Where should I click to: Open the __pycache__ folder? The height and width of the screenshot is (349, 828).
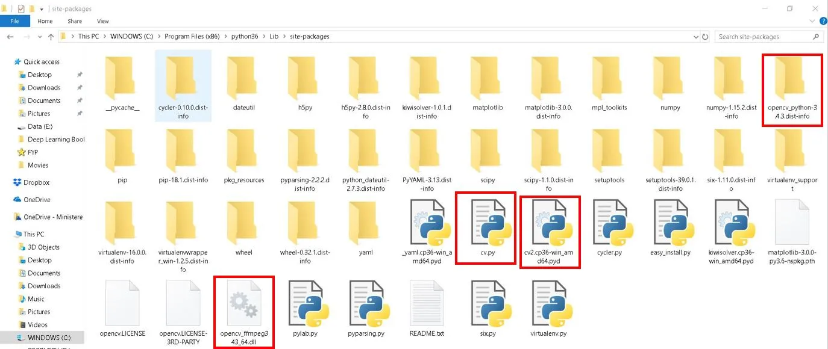point(122,84)
